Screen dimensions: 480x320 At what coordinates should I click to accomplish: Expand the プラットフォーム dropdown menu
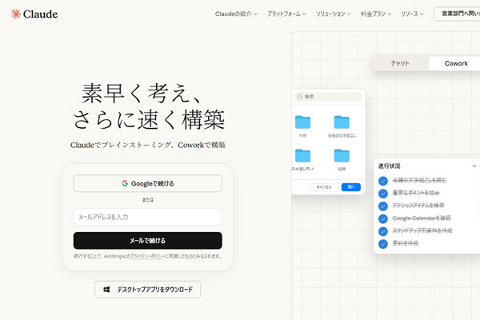pyautogui.click(x=286, y=14)
